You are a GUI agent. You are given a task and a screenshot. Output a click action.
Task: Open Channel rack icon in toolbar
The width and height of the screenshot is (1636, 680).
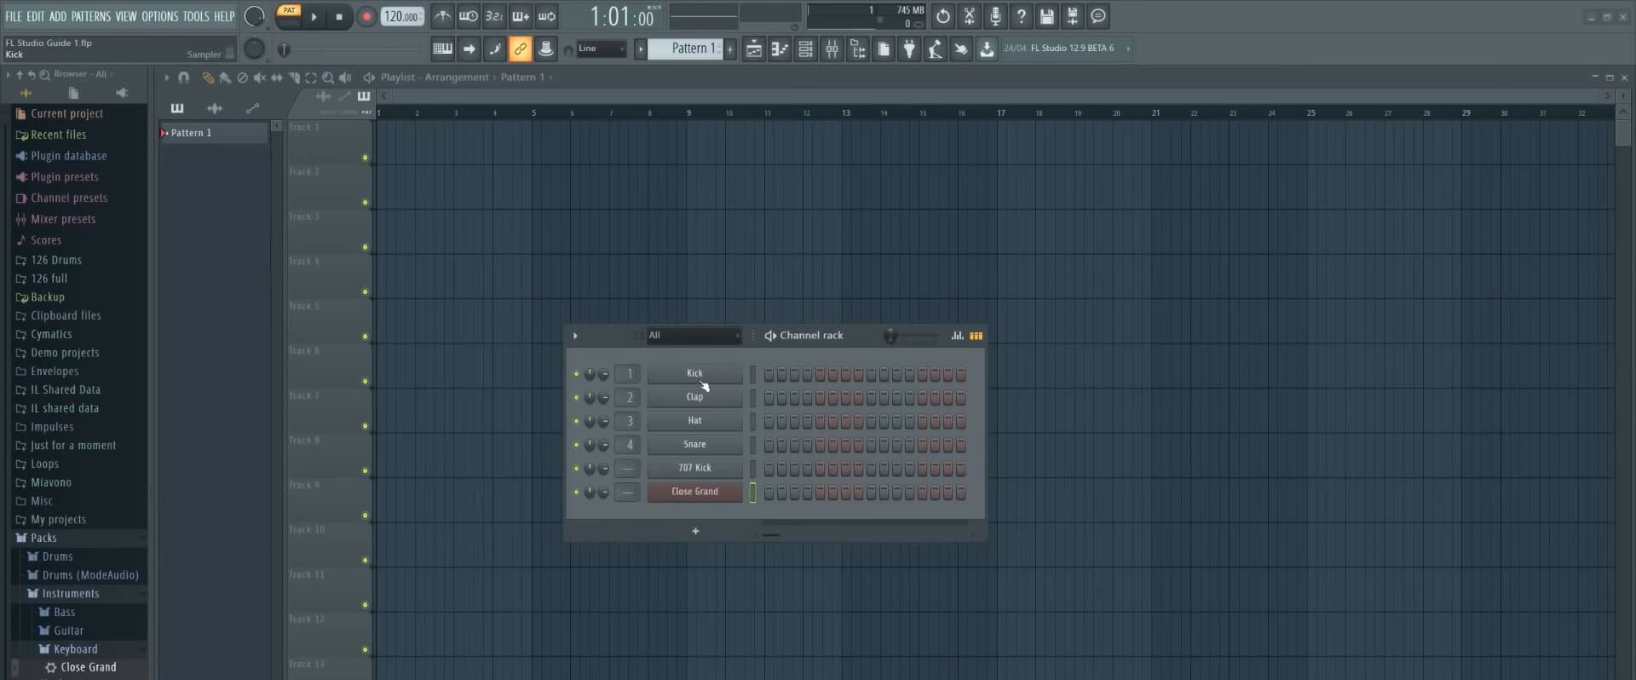[x=805, y=49]
